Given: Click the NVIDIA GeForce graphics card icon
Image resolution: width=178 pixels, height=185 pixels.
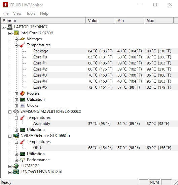Looking at the screenshot, I should tap(16, 136).
